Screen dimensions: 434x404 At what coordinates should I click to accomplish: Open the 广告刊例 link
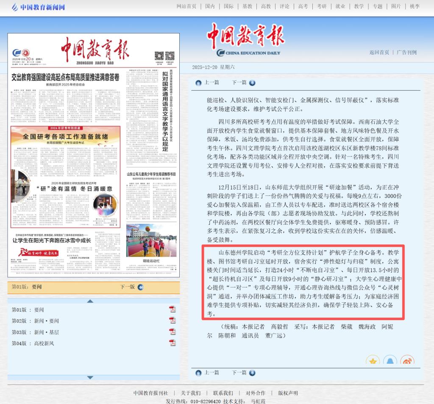pyautogui.click(x=406, y=53)
